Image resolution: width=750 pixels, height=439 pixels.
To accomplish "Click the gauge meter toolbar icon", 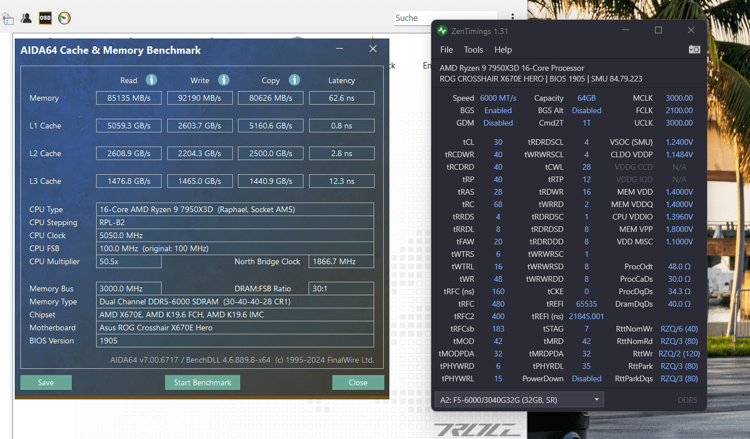I will (64, 18).
